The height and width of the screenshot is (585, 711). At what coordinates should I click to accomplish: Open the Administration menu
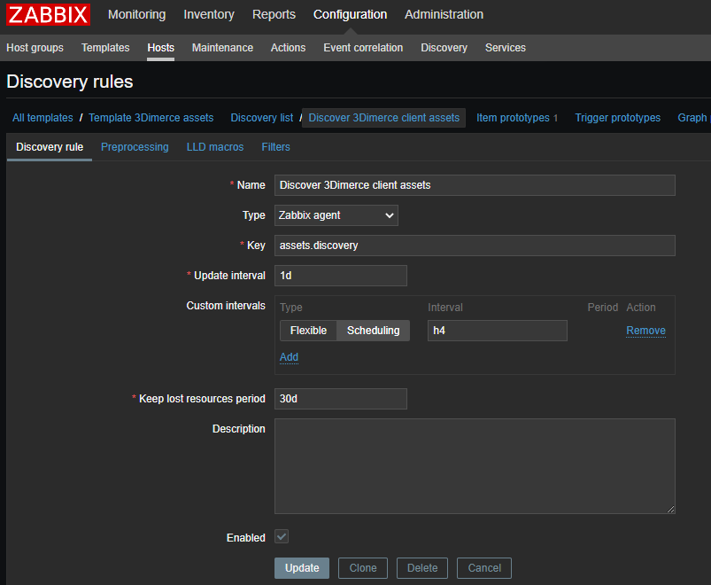444,14
